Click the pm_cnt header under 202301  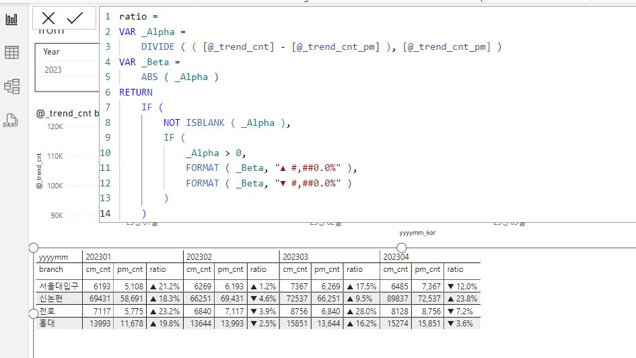(x=130, y=269)
